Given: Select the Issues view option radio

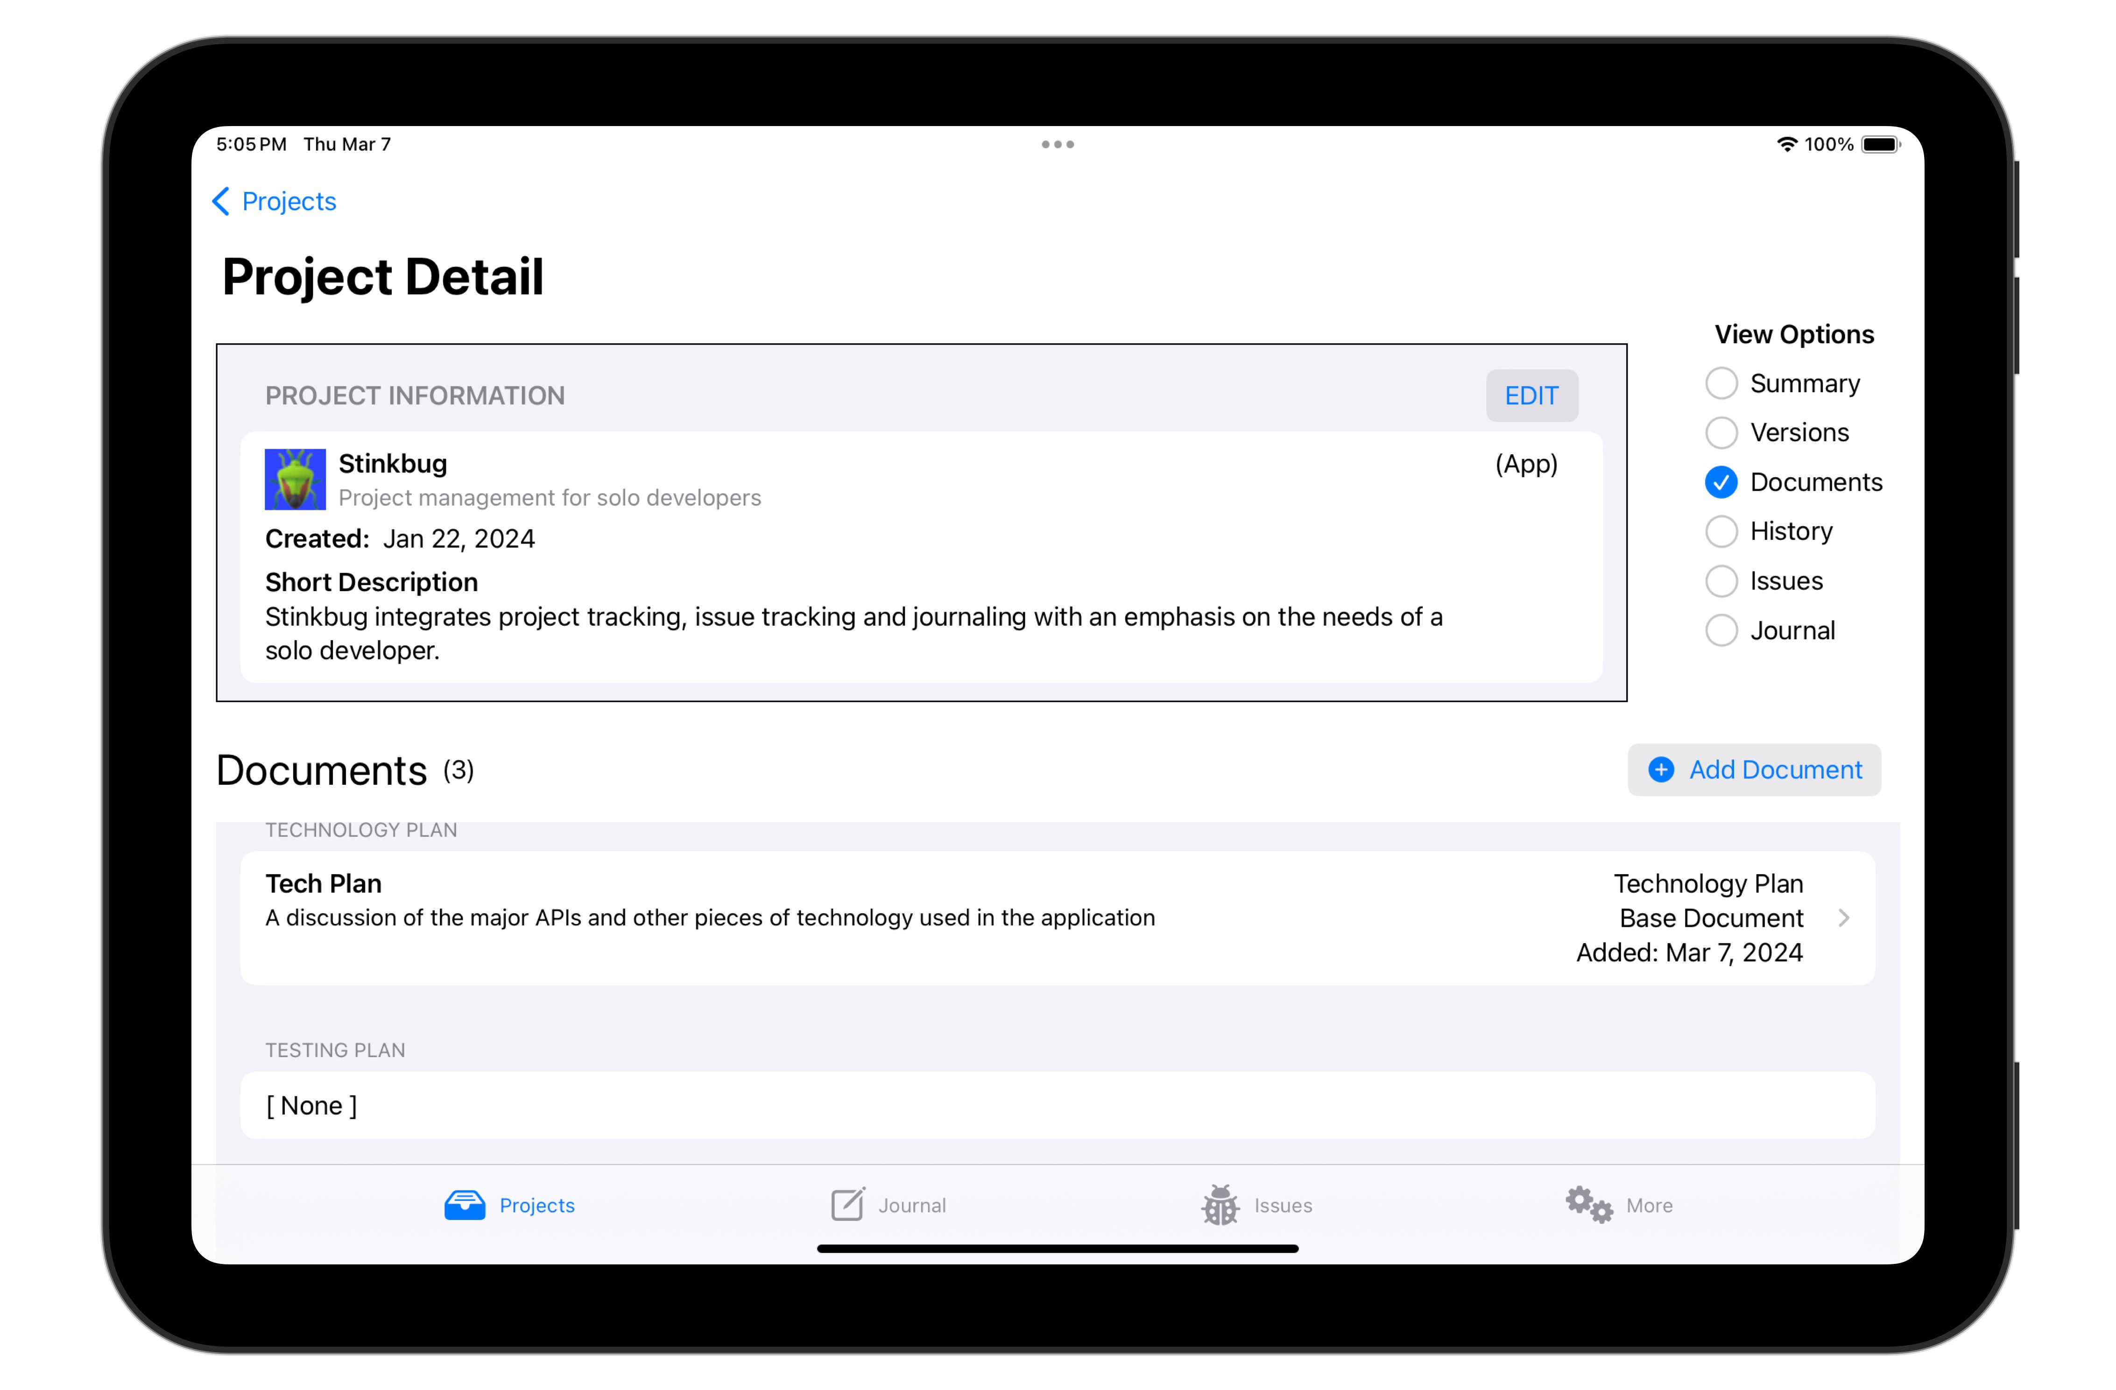Looking at the screenshot, I should click(x=1721, y=582).
